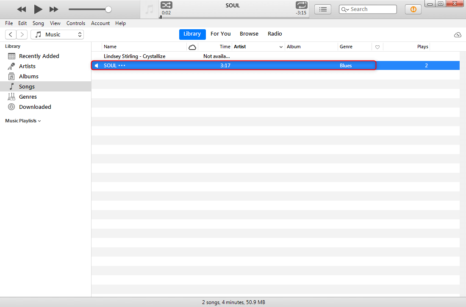Screen dimensions: 466x307
Task: Open the Controls menu
Action: click(76, 23)
